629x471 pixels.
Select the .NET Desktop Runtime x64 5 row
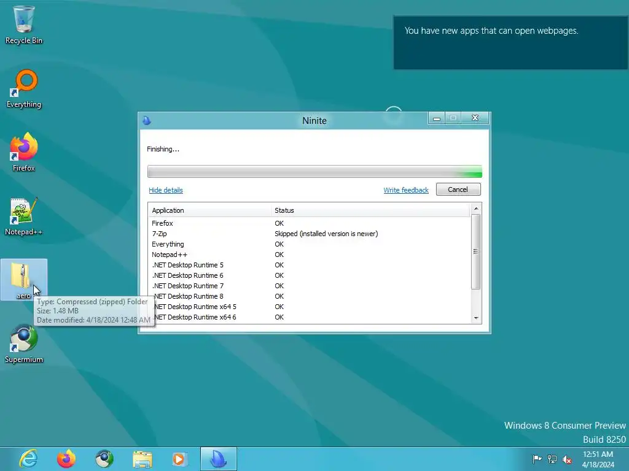(x=309, y=307)
